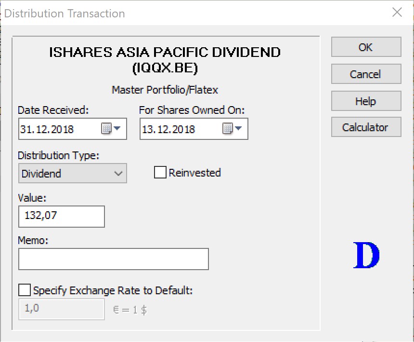This screenshot has width=414, height=342.
Task: Confirm the transaction with OK
Action: pyautogui.click(x=366, y=47)
